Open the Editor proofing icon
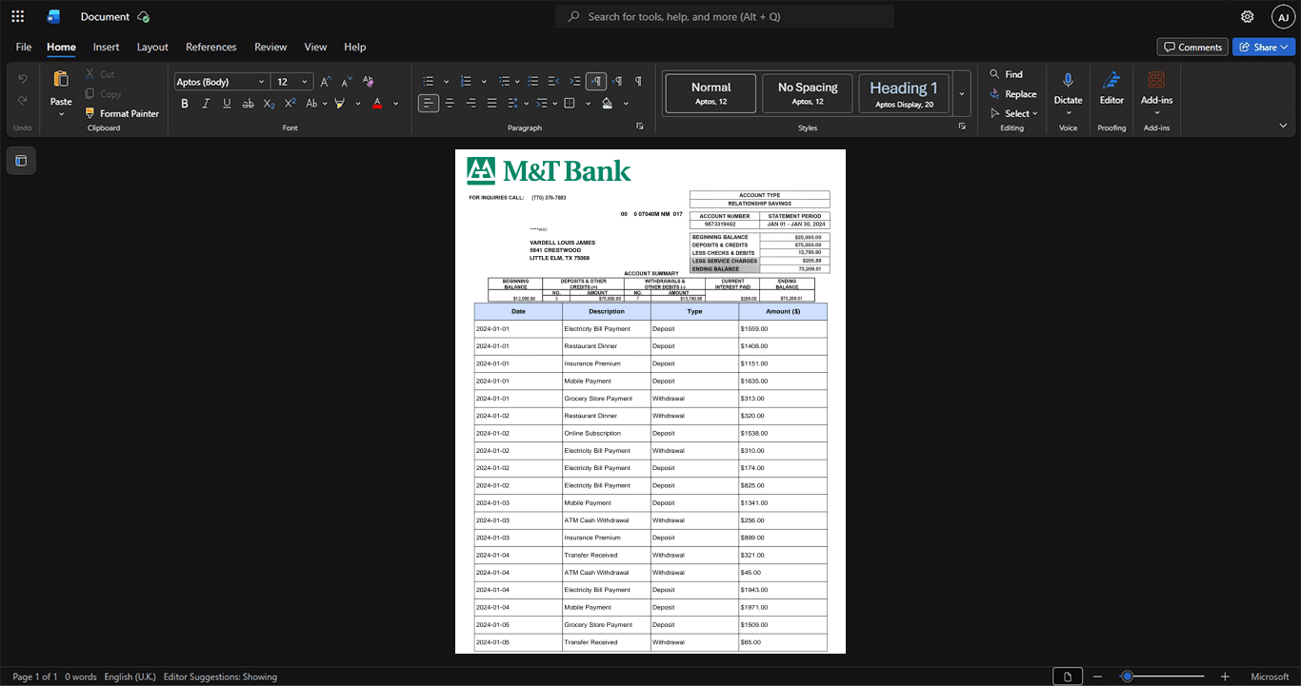The image size is (1301, 686). pyautogui.click(x=1111, y=80)
